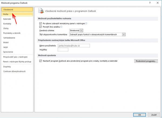This screenshot has height=118, width=162.
Task: Click the Zrušiť button
Action: point(154,115)
